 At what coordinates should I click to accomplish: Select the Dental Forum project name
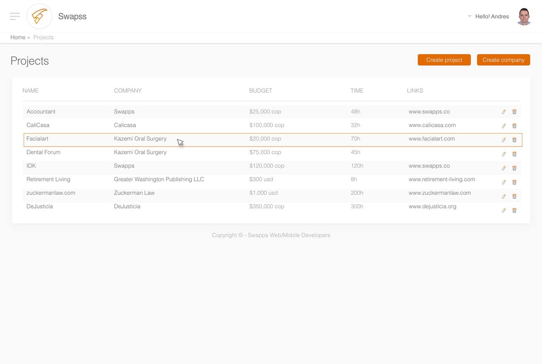(x=43, y=152)
